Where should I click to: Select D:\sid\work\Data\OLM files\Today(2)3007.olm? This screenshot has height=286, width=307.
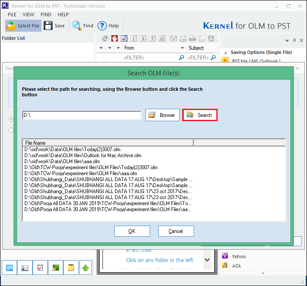tap(72, 149)
